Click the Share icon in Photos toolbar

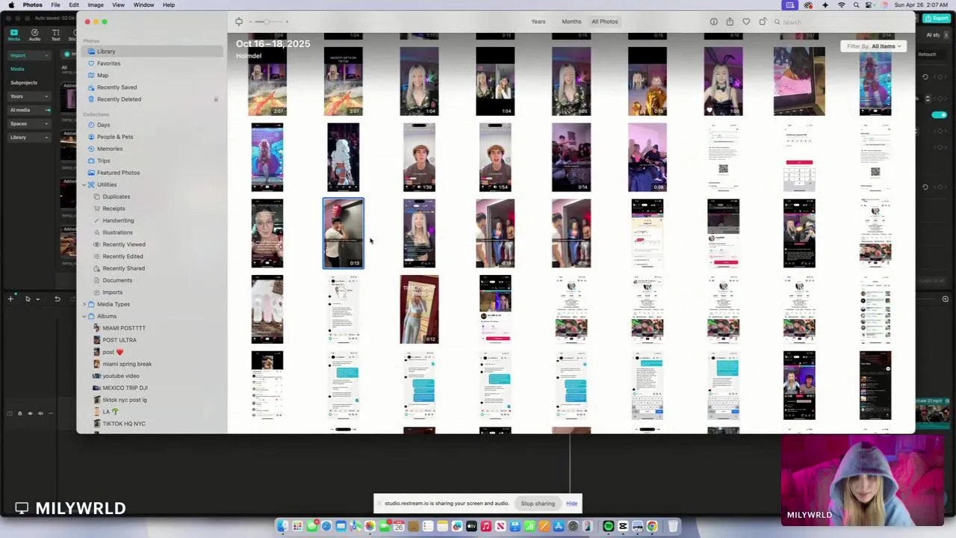click(x=730, y=22)
